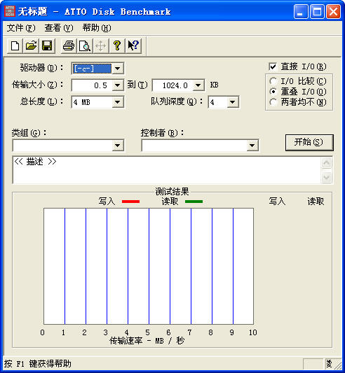Open print preview magnifier icon

pyautogui.click(x=85, y=45)
